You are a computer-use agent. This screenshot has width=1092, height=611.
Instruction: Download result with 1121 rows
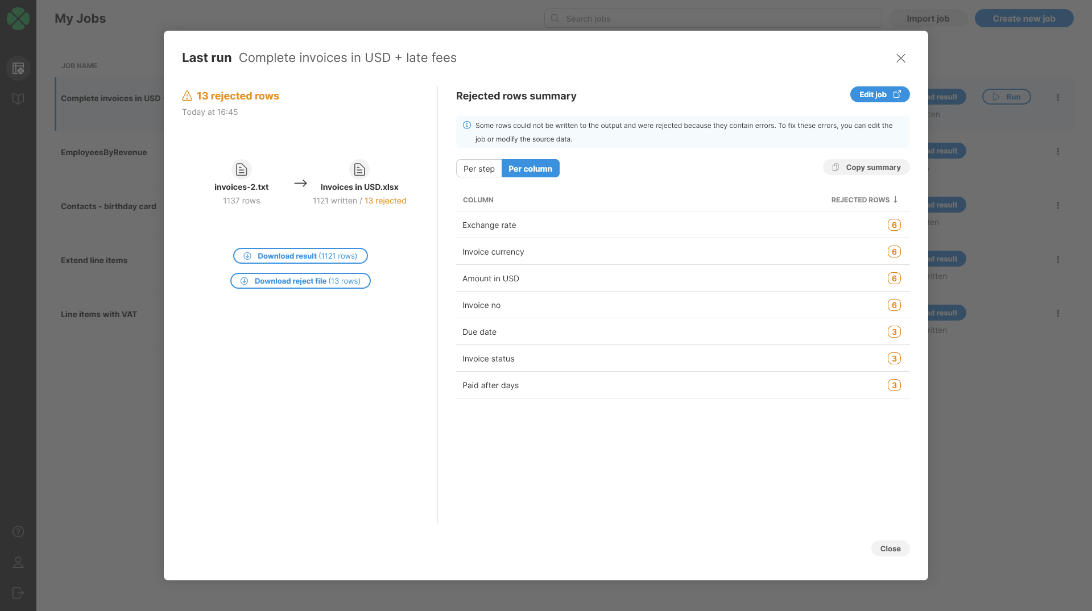coord(300,256)
